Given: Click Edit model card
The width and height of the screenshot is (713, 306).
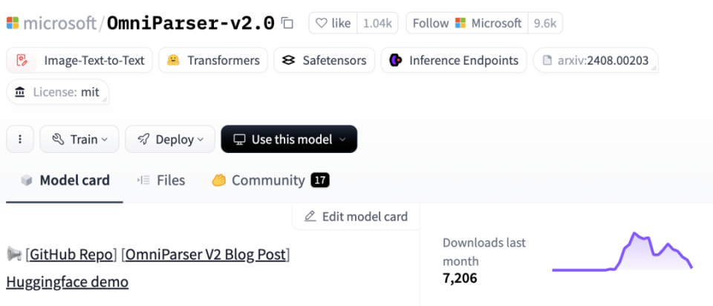Looking at the screenshot, I should click(356, 216).
